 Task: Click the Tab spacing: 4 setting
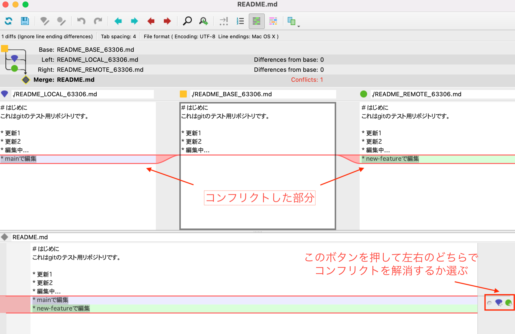coord(118,36)
